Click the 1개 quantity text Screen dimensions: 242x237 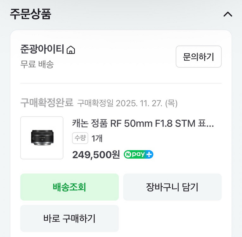click(x=97, y=138)
